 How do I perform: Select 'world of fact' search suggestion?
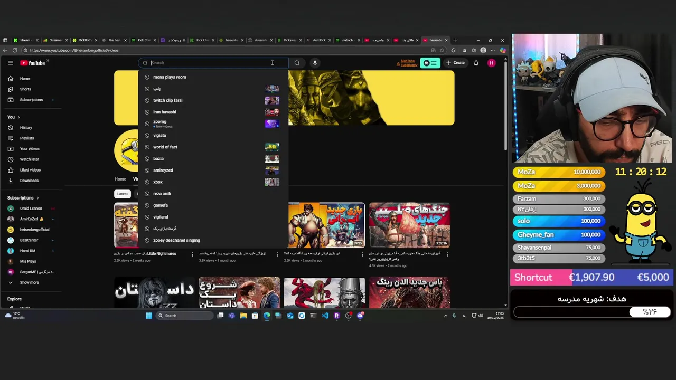point(213,147)
